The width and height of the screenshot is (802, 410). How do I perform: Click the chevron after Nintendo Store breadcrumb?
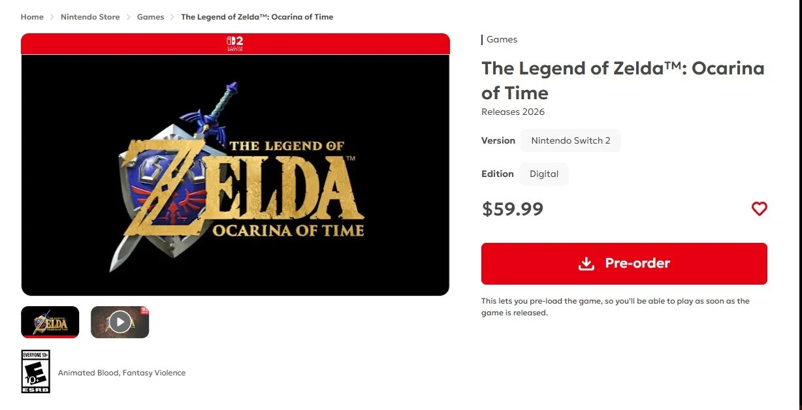(x=129, y=17)
